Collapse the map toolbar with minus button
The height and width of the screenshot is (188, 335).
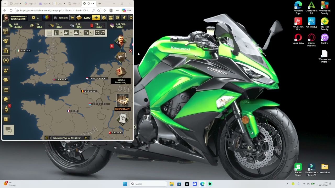[49, 33]
